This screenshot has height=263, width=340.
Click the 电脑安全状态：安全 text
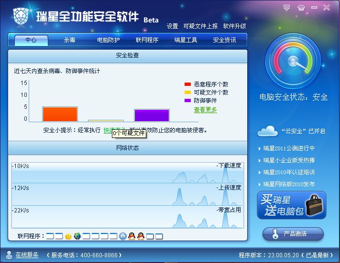tap(294, 97)
